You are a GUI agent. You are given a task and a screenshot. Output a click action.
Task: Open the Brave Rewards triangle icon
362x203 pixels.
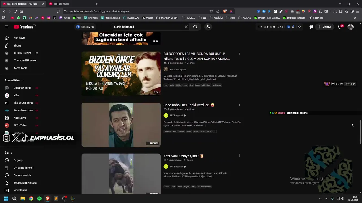(x=231, y=11)
